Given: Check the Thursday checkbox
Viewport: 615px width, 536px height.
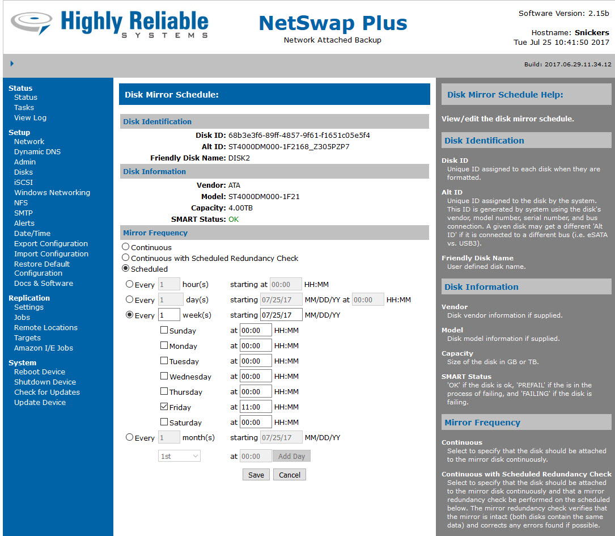Looking at the screenshot, I should pos(164,391).
